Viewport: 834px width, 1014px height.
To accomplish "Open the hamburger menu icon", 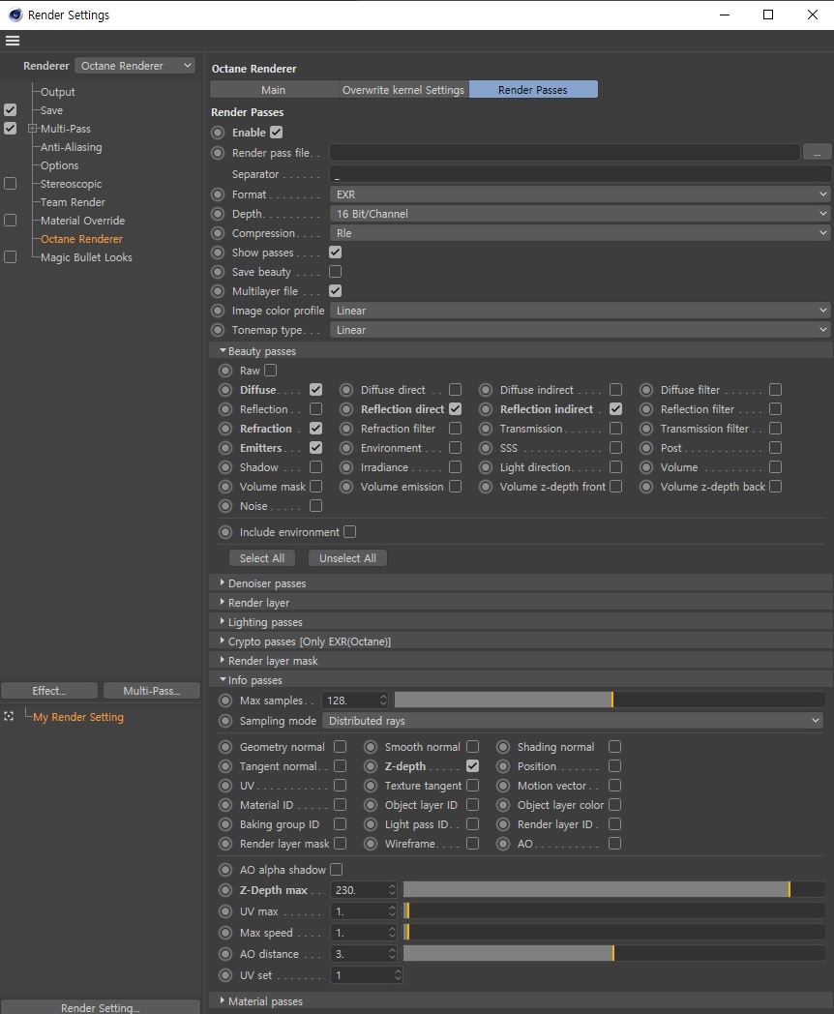I will pos(13,41).
